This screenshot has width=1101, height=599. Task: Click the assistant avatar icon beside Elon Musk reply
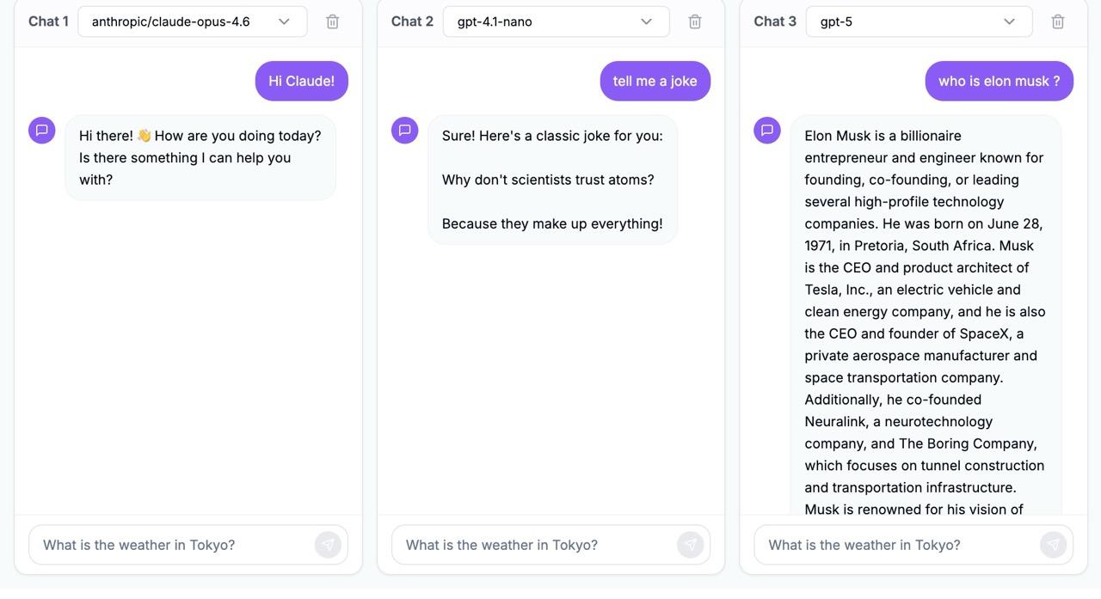(x=766, y=130)
